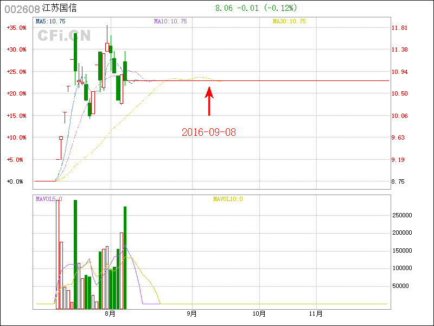Screen dimensions: 434x326
Task: Select the 100000 volume axis label
Action: (402, 268)
